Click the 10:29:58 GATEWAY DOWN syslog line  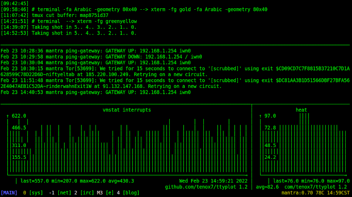[101, 57]
